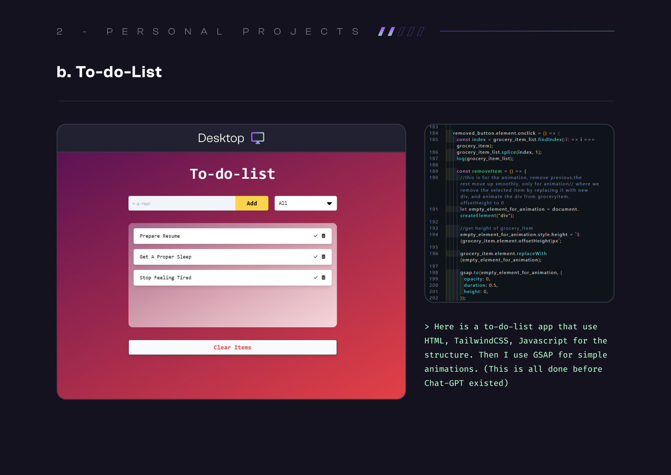Select the Stop Feeling Tired task text
671x475 pixels.
[165, 278]
